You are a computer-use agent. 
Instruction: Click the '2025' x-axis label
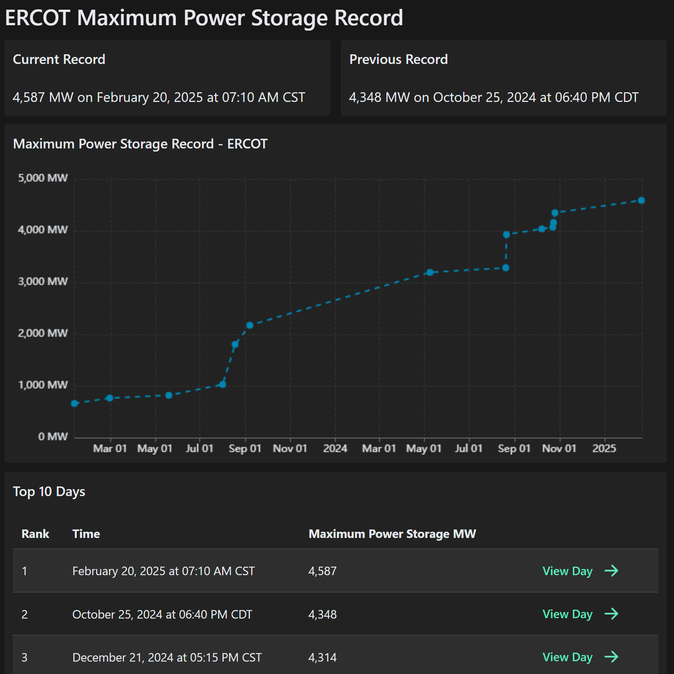coord(604,448)
